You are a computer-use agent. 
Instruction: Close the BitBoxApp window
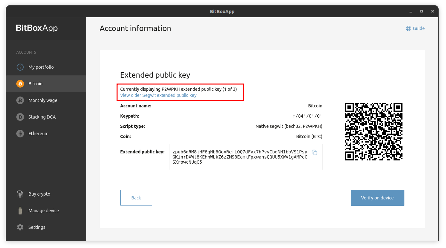(433, 12)
